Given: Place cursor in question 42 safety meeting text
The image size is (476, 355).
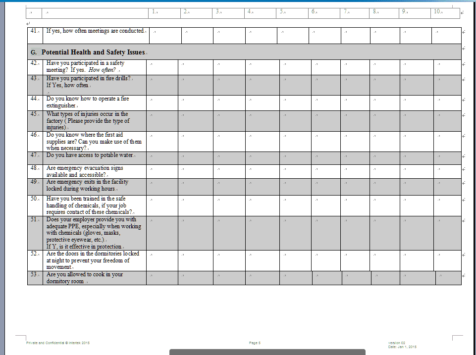Looking at the screenshot, I should pos(85,67).
